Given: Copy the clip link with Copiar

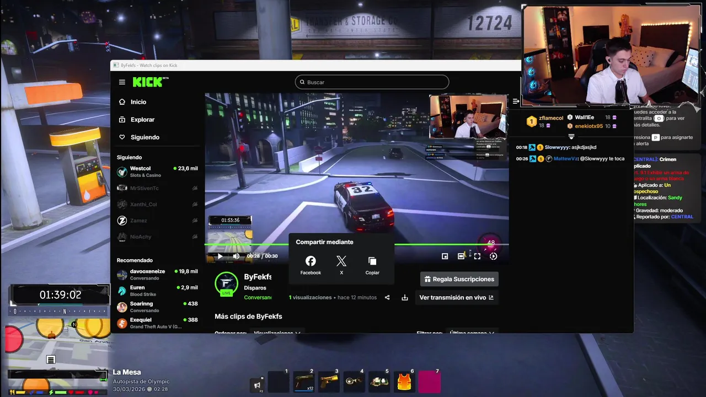Looking at the screenshot, I should (372, 265).
